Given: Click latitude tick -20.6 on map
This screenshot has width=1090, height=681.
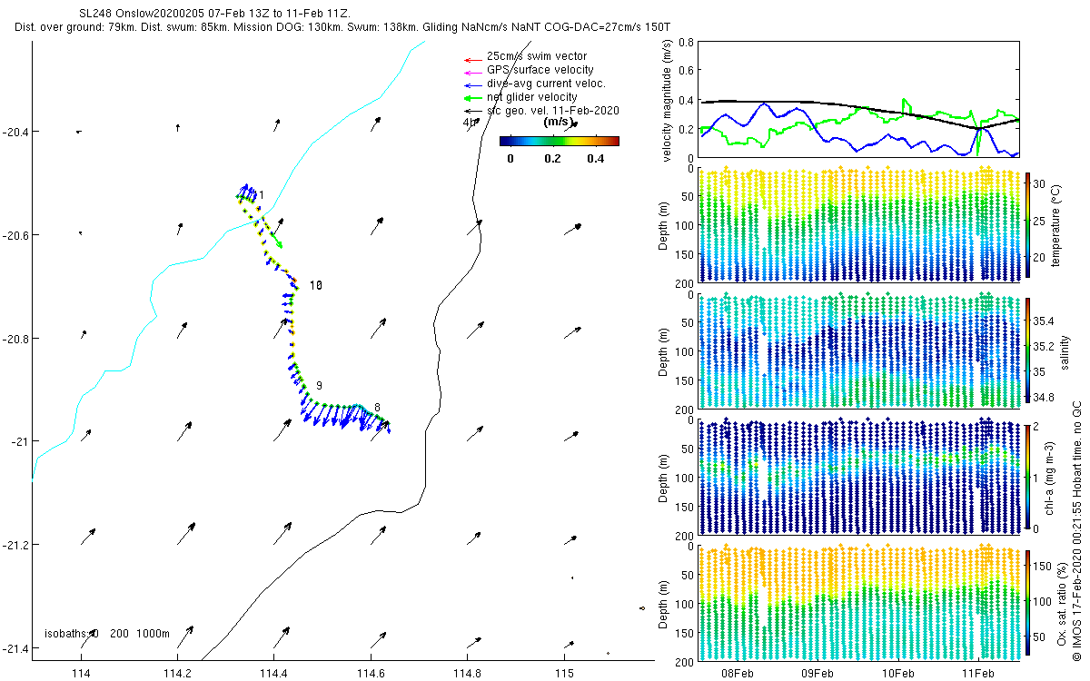Looking at the screenshot, I should click(x=15, y=235).
